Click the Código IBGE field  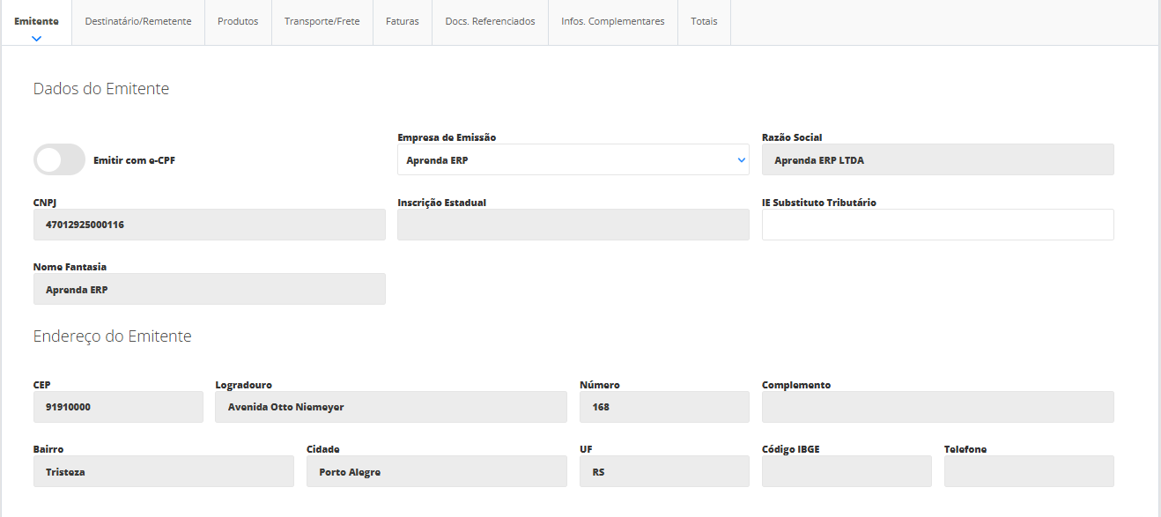(x=846, y=471)
